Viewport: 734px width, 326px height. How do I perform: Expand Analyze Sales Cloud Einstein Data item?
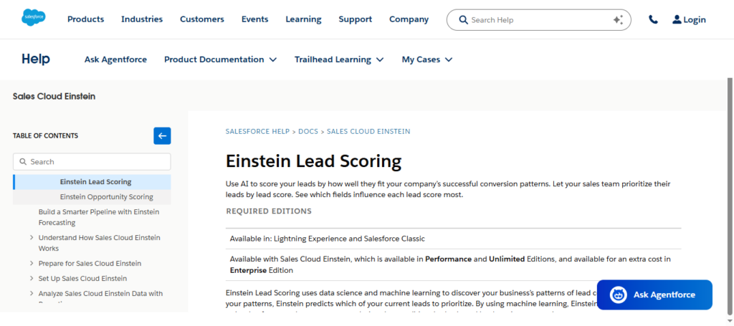click(32, 293)
